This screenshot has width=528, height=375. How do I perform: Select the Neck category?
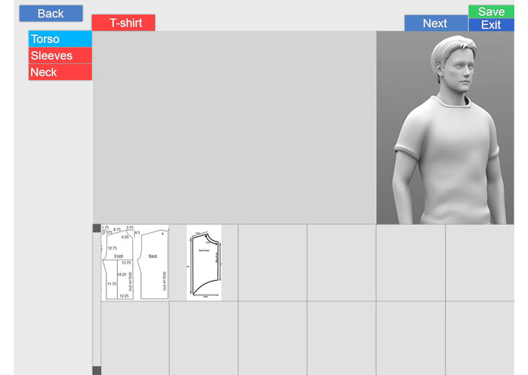pyautogui.click(x=60, y=72)
